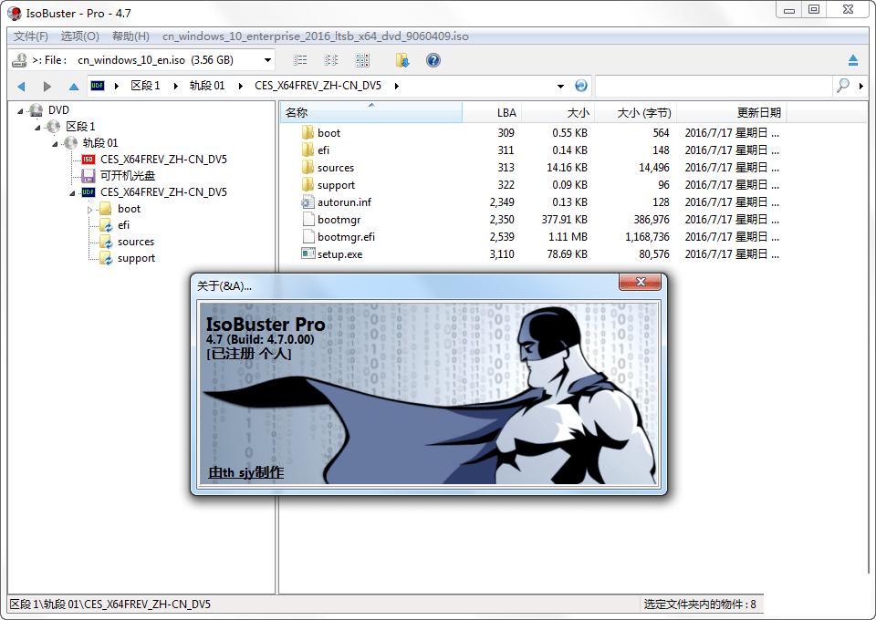Select 轨段 01 in breadcrumb path

point(207,86)
